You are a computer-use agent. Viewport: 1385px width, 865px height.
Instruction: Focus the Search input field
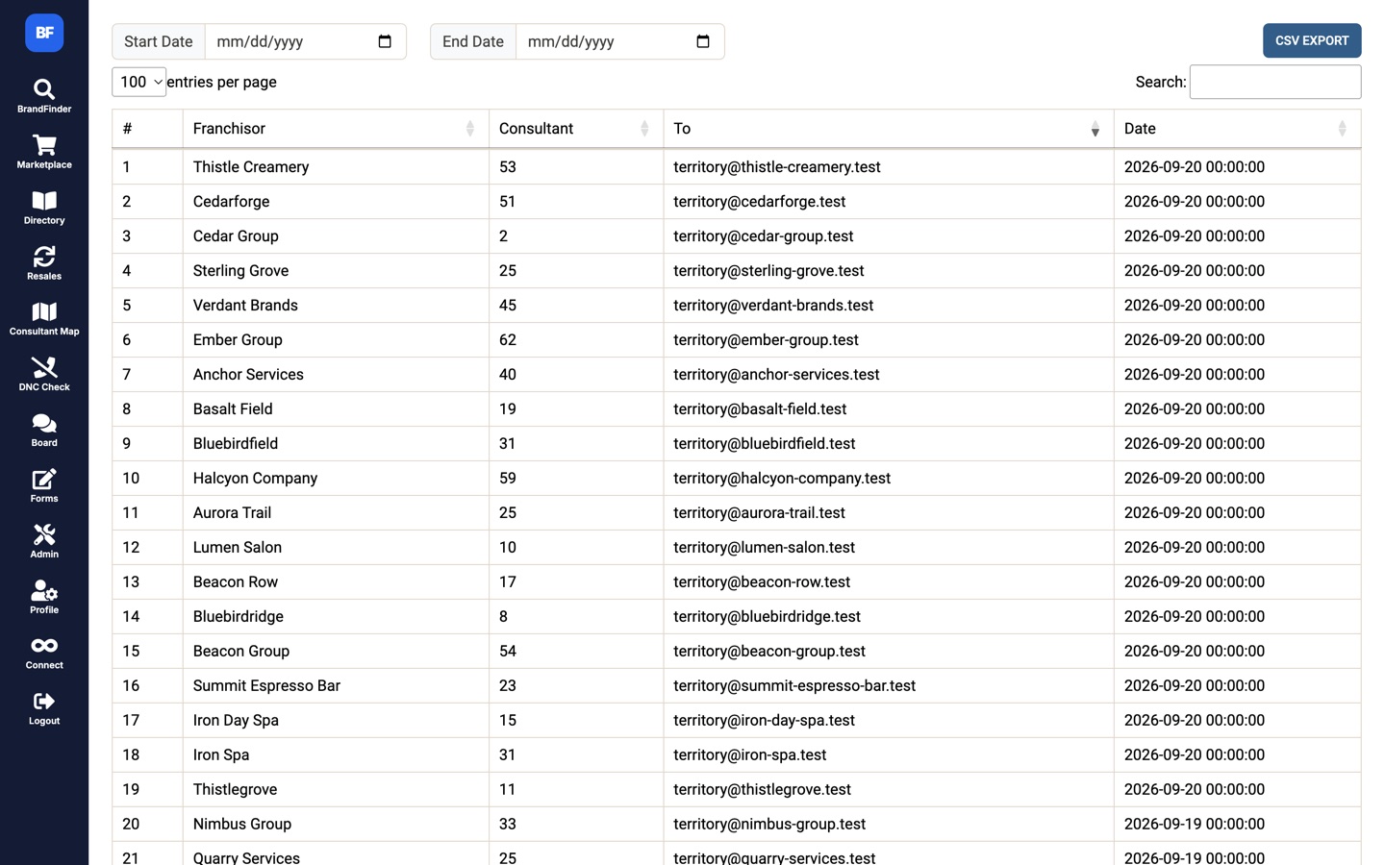coord(1275,82)
